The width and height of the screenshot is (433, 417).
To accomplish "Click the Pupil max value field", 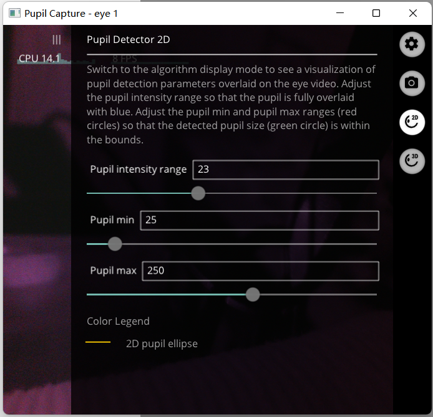I will [x=260, y=271].
